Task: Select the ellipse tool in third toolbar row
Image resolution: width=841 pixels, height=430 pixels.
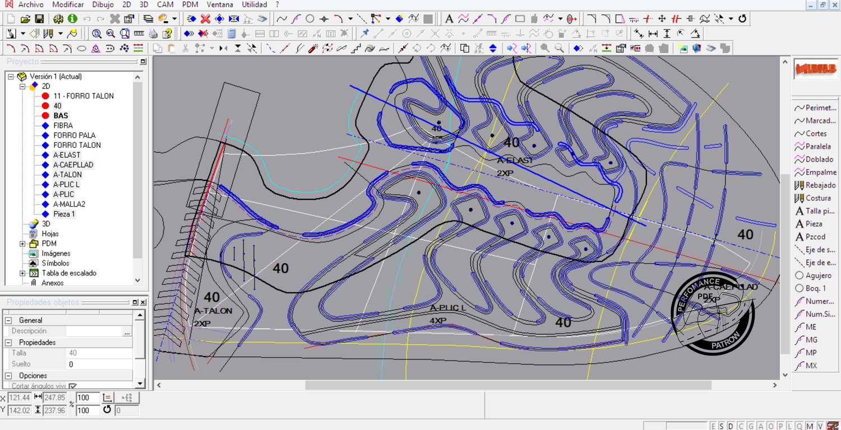Action: coord(81,49)
